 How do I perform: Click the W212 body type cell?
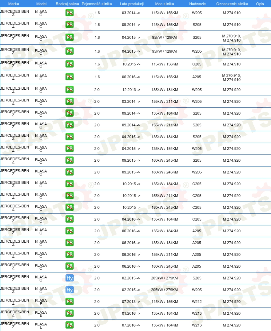[x=196, y=302]
